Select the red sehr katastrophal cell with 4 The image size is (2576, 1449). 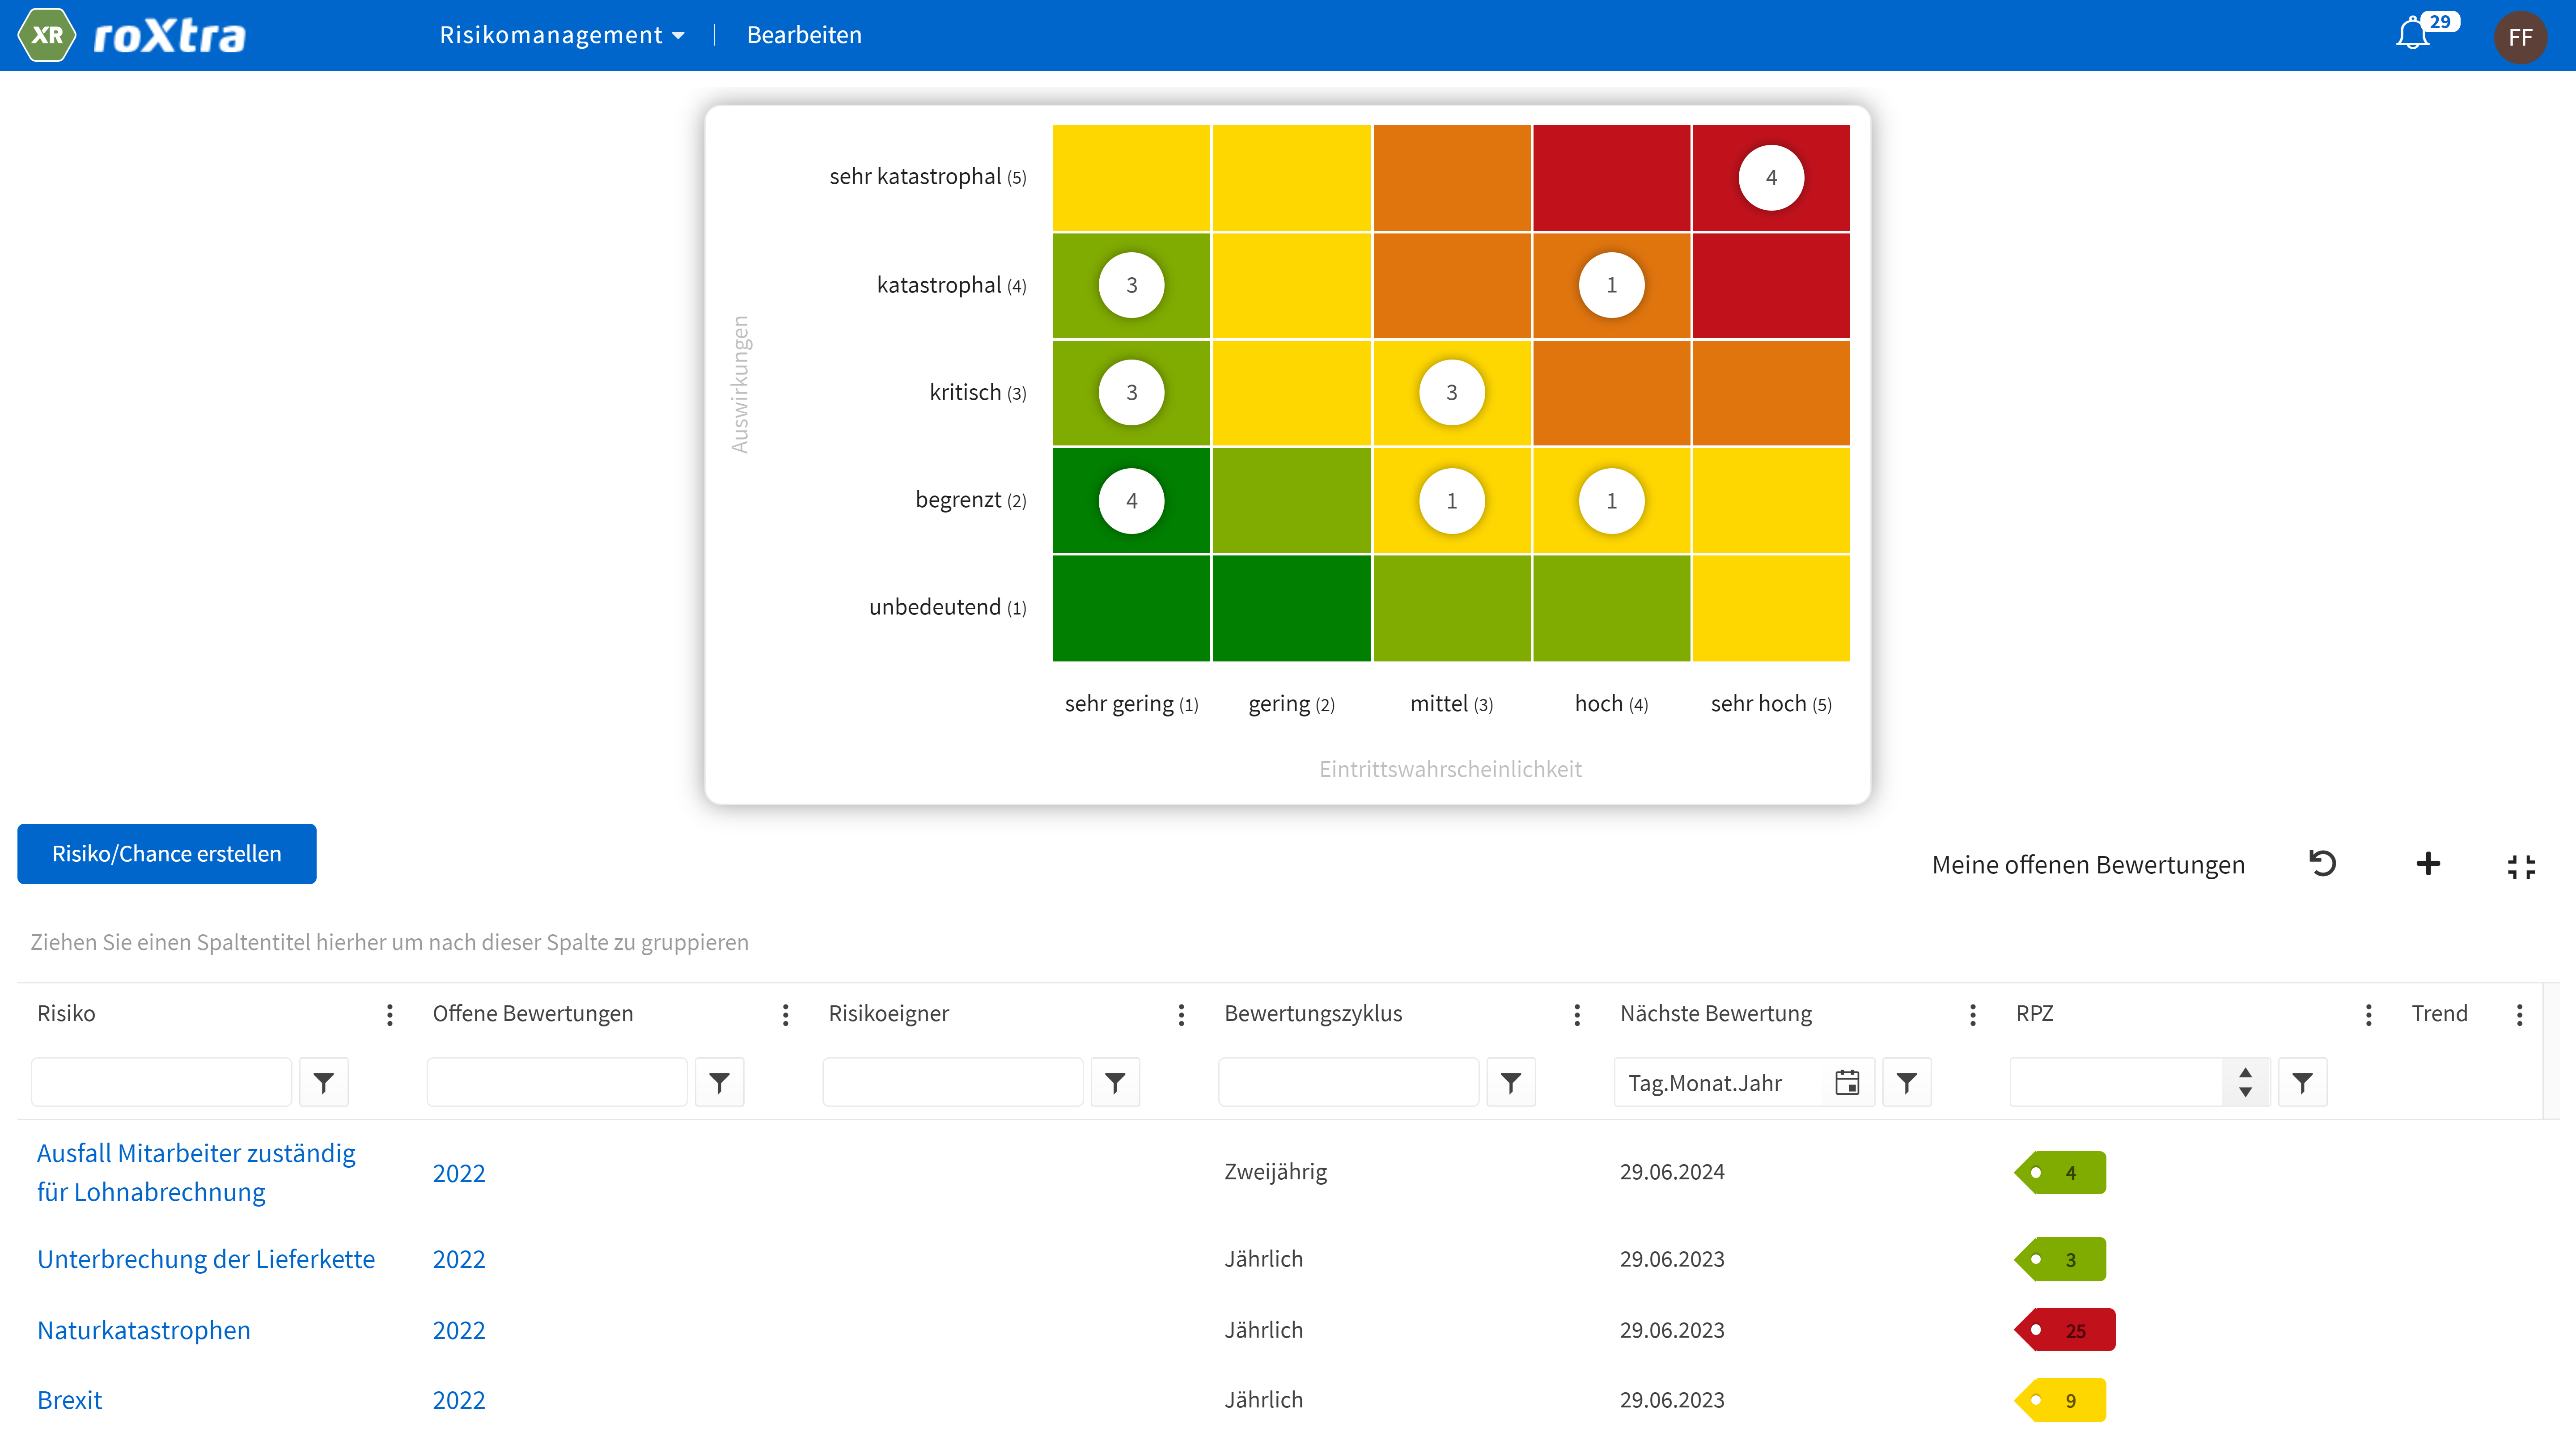[1770, 178]
